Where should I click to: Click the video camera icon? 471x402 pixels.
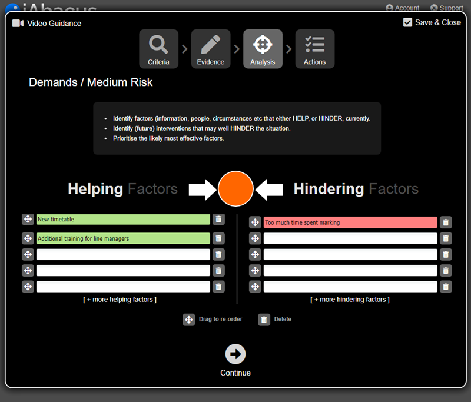pyautogui.click(x=18, y=23)
